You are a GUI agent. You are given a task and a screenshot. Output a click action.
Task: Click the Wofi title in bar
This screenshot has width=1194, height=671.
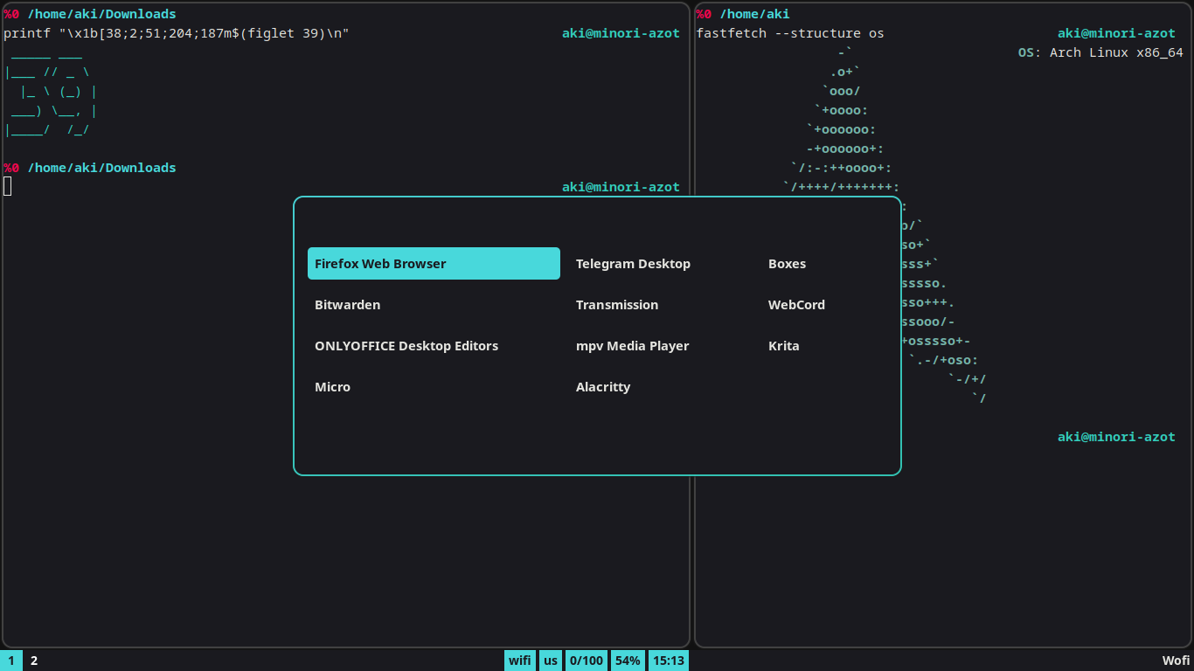1176,661
